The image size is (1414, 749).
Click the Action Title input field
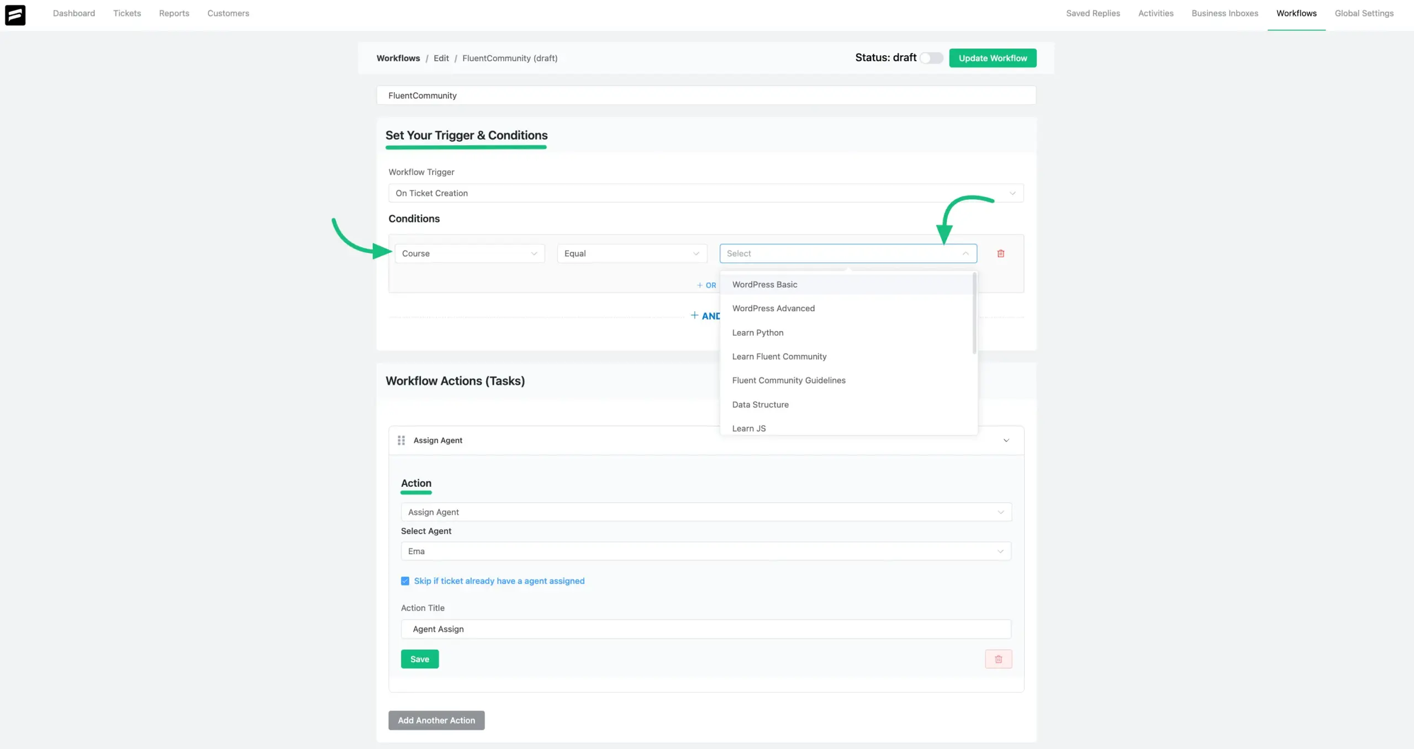(x=705, y=629)
